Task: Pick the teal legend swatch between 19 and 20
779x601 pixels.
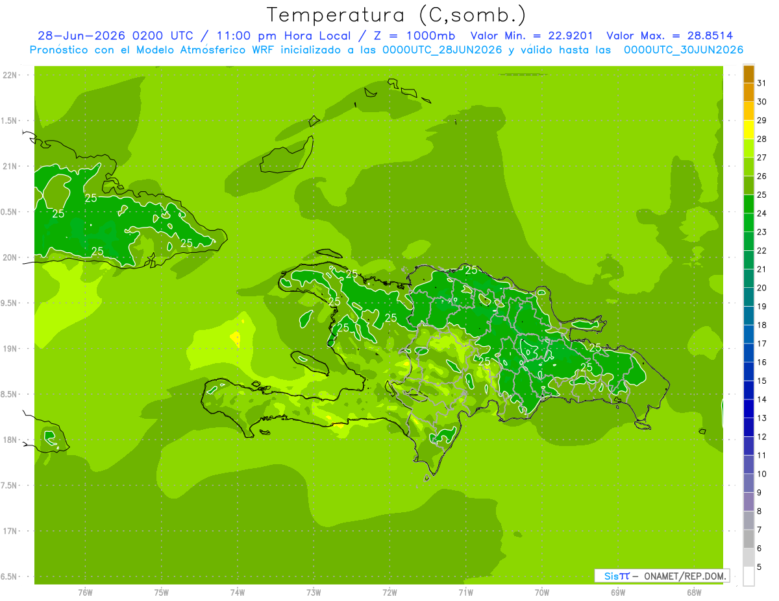Action: pyautogui.click(x=748, y=297)
